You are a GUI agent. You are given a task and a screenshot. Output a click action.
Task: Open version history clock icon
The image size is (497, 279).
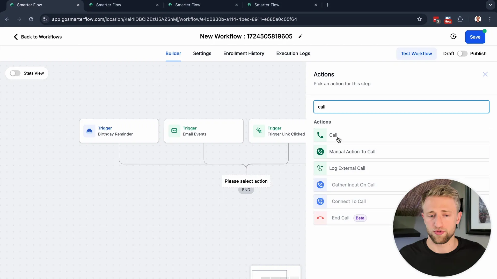click(453, 36)
